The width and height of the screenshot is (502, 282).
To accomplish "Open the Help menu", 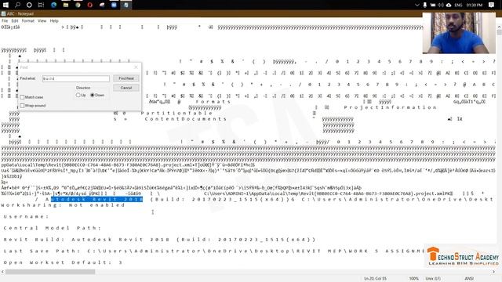I will click(x=54, y=21).
